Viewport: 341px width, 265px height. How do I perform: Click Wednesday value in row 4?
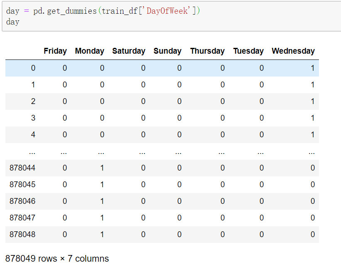pos(313,135)
